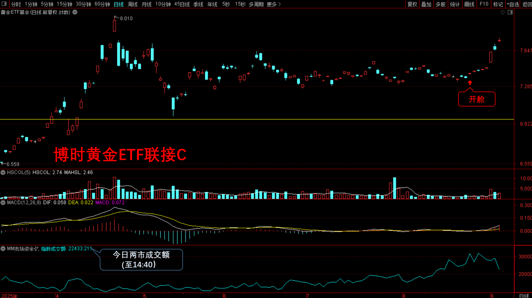532x298 pixels.
Task: Click the 叠加 overlay button
Action: [426, 4]
